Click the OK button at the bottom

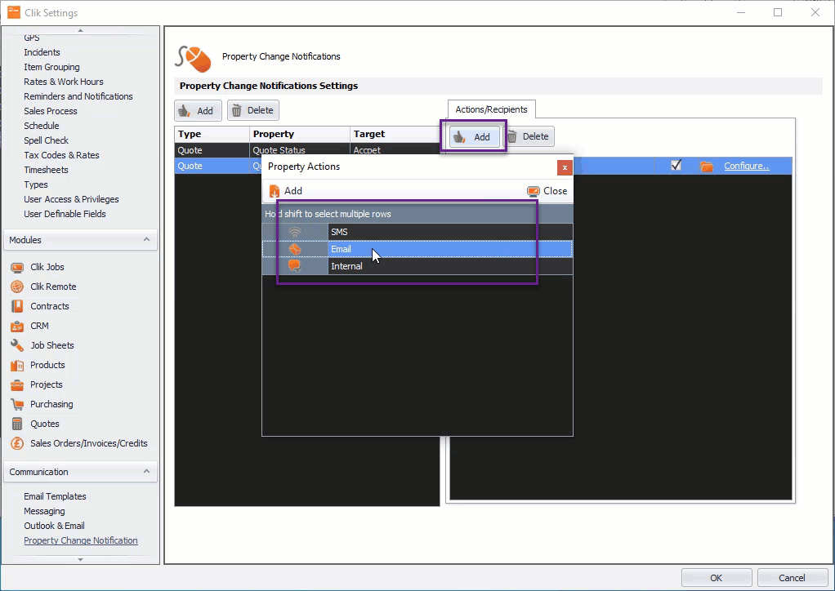(x=717, y=578)
